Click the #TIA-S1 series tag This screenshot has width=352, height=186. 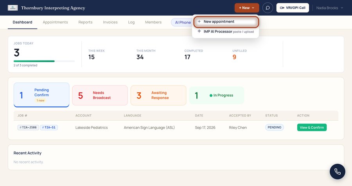[49, 127]
